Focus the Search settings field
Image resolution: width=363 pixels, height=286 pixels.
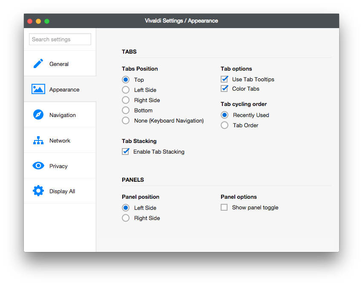click(60, 39)
